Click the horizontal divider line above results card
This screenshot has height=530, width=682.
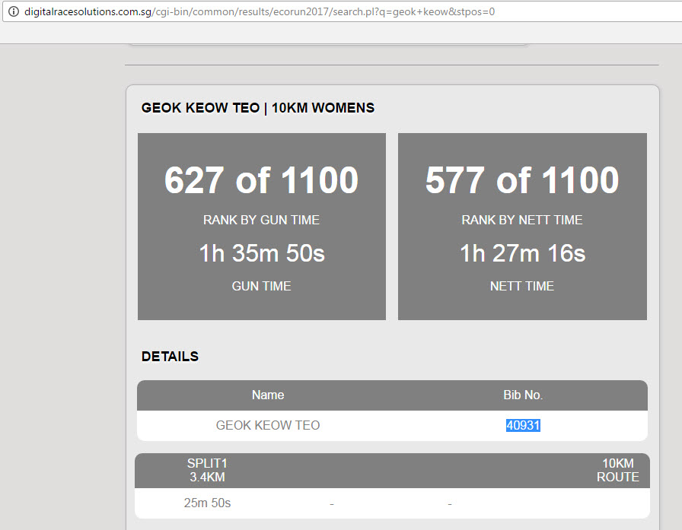[x=391, y=65]
